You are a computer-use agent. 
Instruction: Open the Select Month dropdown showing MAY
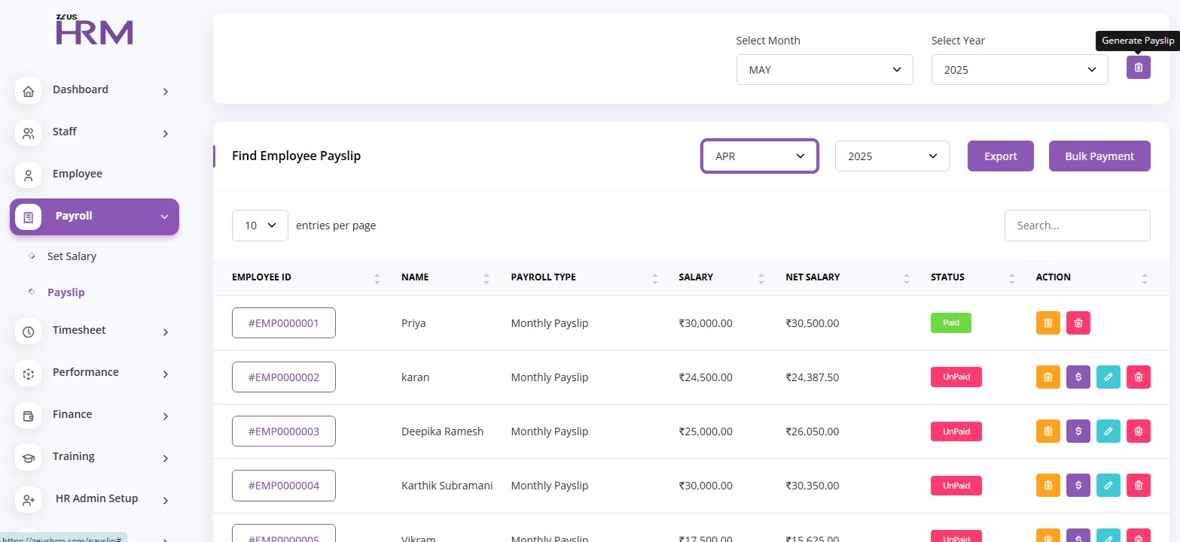click(x=824, y=69)
